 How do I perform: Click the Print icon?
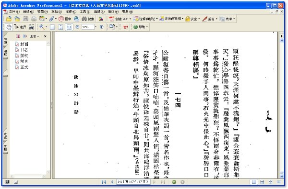click(x=34, y=19)
